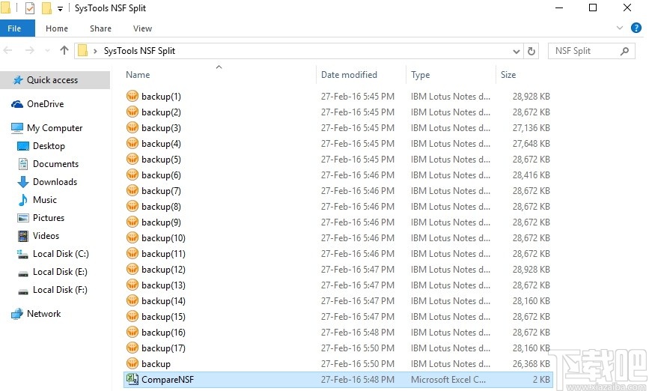
Task: Open the Documents folder in sidebar
Action: click(55, 164)
